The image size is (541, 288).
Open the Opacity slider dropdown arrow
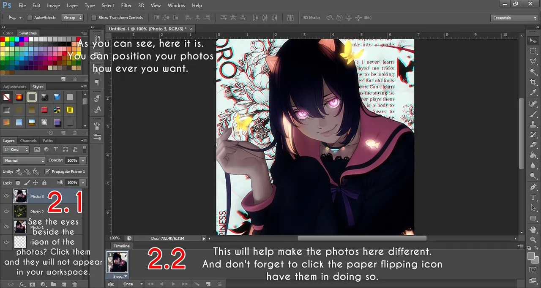pyautogui.click(x=83, y=160)
